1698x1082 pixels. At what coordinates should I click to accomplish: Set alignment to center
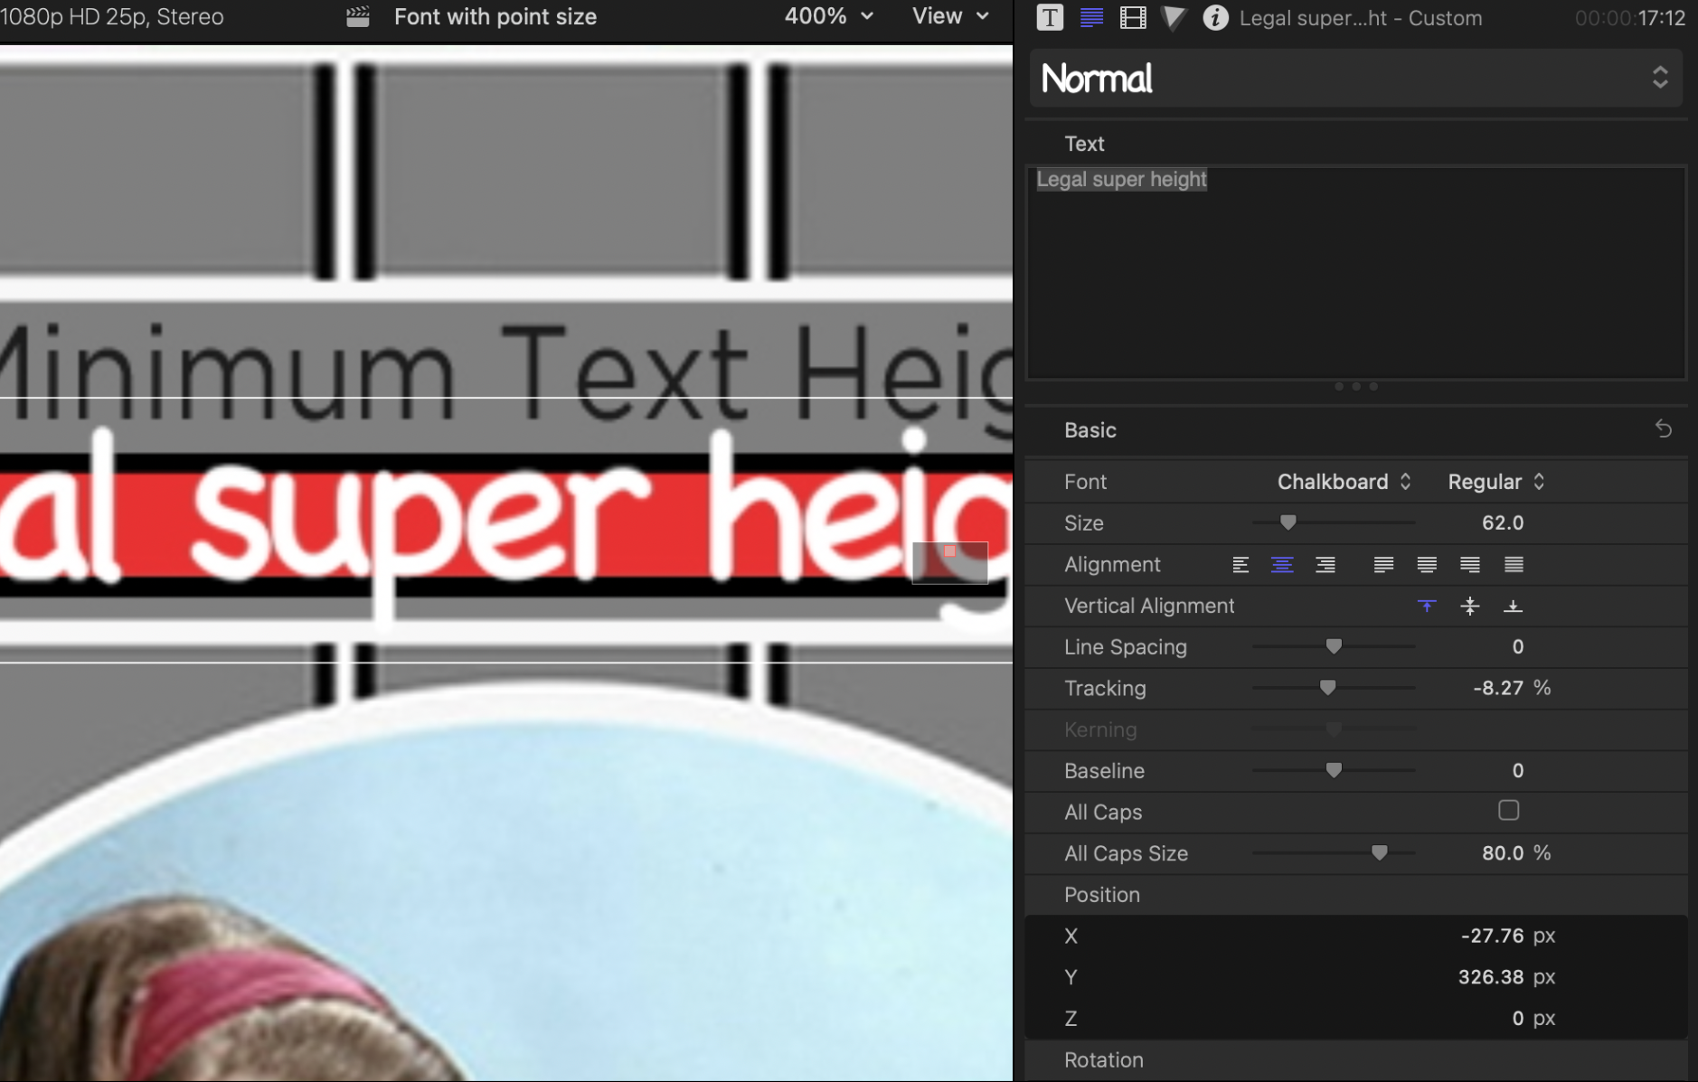pos(1282,565)
